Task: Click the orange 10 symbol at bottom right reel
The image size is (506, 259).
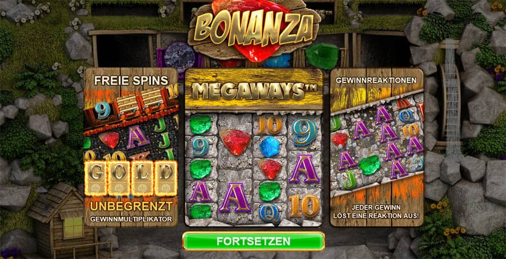Action: click(304, 206)
